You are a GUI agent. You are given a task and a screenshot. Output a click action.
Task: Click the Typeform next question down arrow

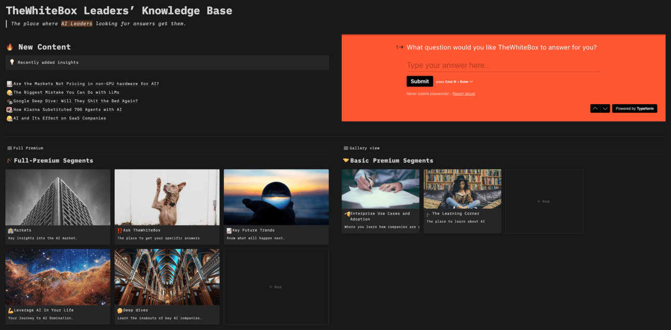point(605,108)
